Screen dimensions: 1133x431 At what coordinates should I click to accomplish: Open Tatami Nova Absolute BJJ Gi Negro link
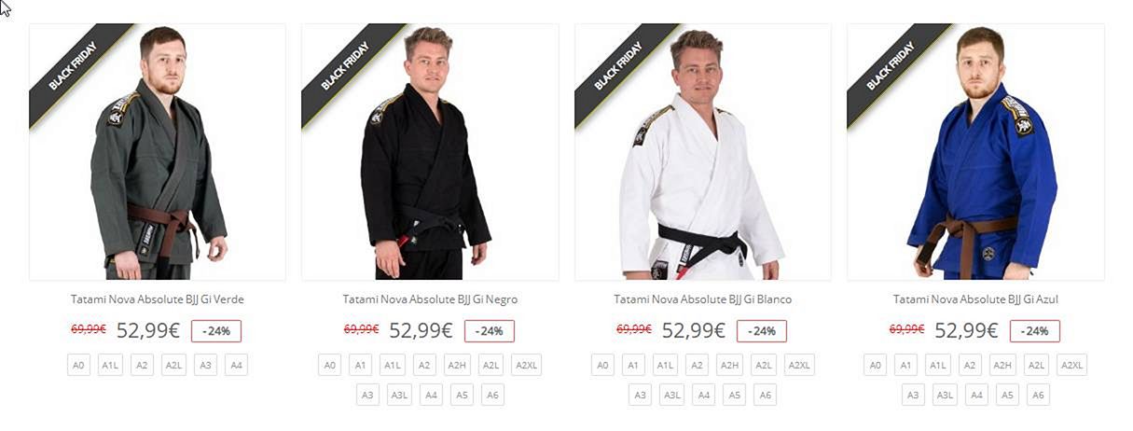[430, 299]
